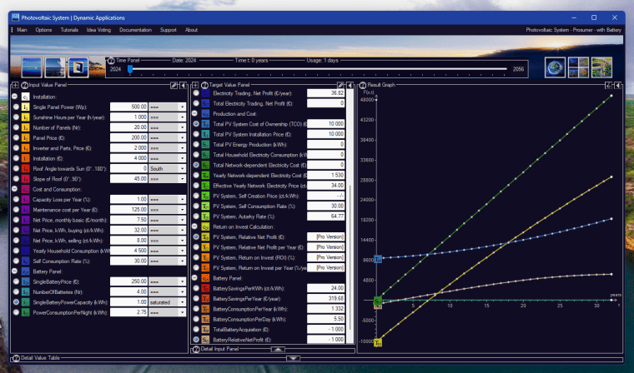Collapse the Input Value Panel with arrow icon

point(184,85)
